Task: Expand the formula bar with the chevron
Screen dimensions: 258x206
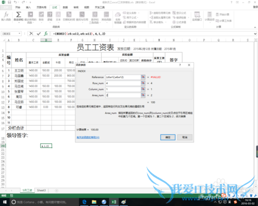Action: pyautogui.click(x=255, y=34)
